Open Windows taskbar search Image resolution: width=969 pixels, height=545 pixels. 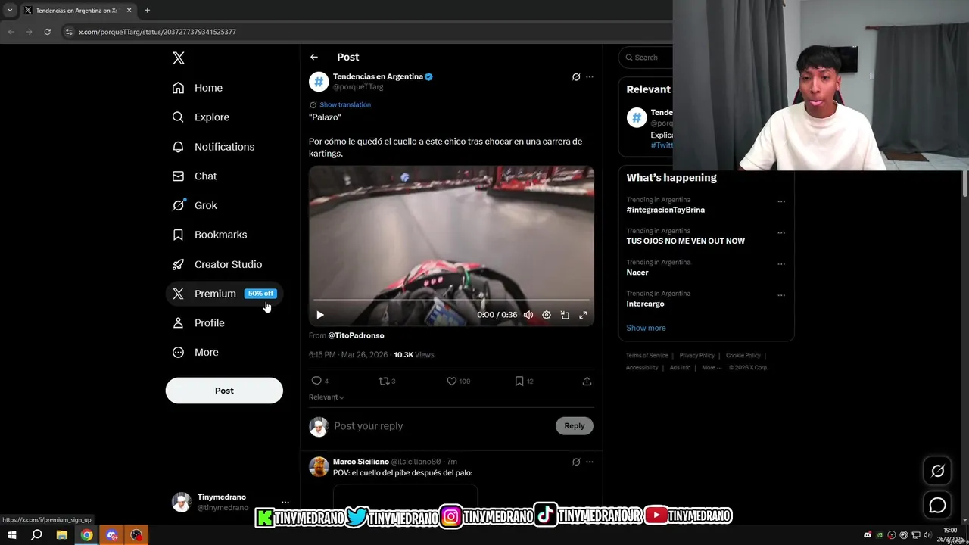[x=36, y=535]
